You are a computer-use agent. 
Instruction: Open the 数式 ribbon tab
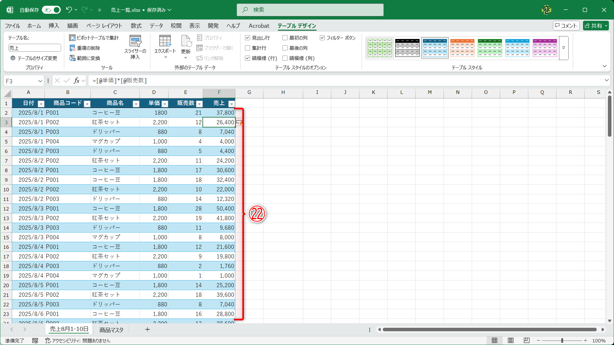pyautogui.click(x=136, y=26)
